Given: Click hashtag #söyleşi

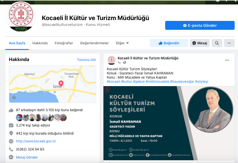Looking at the screenshot, I should [201, 81].
